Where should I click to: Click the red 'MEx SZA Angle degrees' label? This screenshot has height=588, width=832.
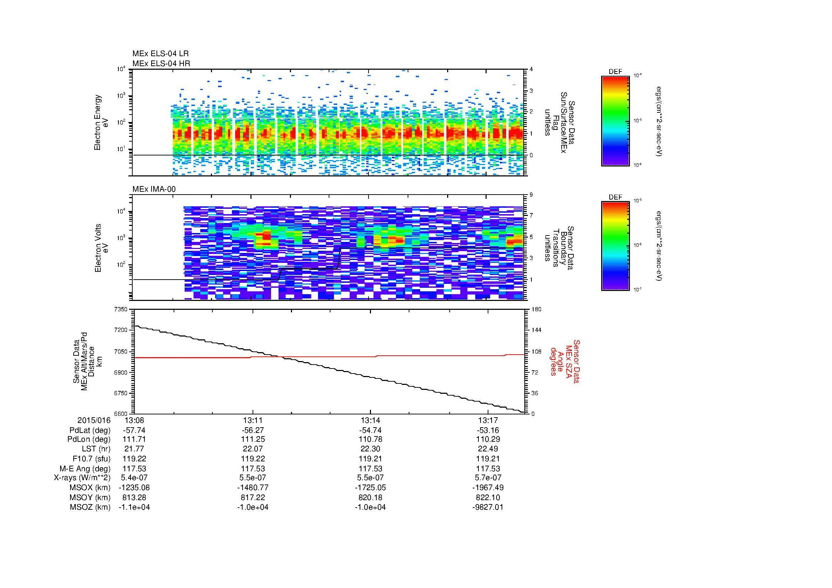[x=565, y=361]
